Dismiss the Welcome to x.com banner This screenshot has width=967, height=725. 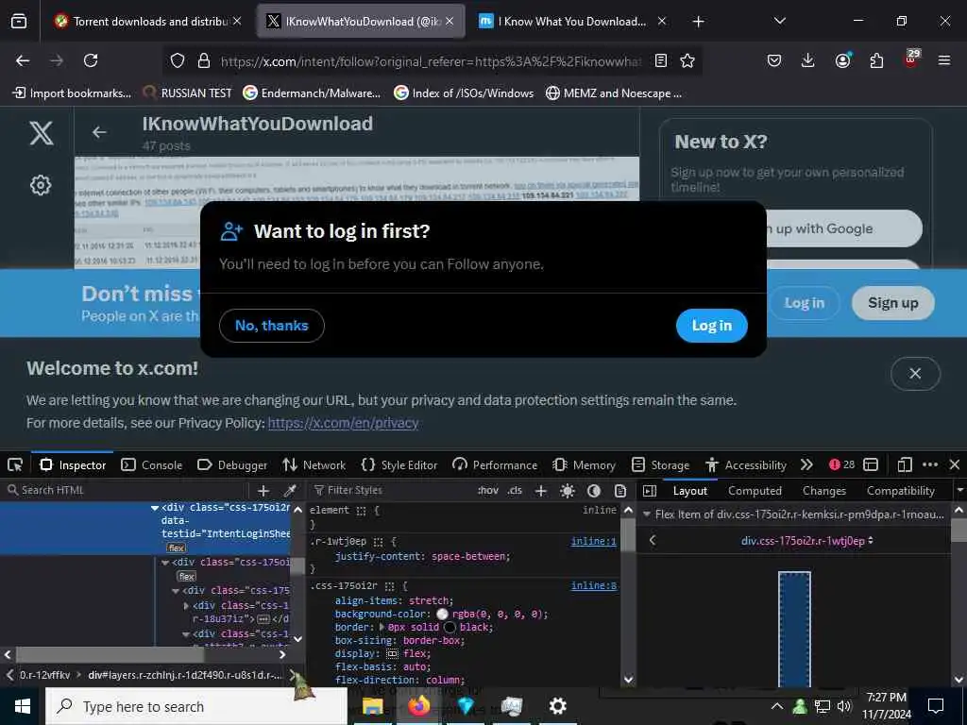pyautogui.click(x=915, y=374)
